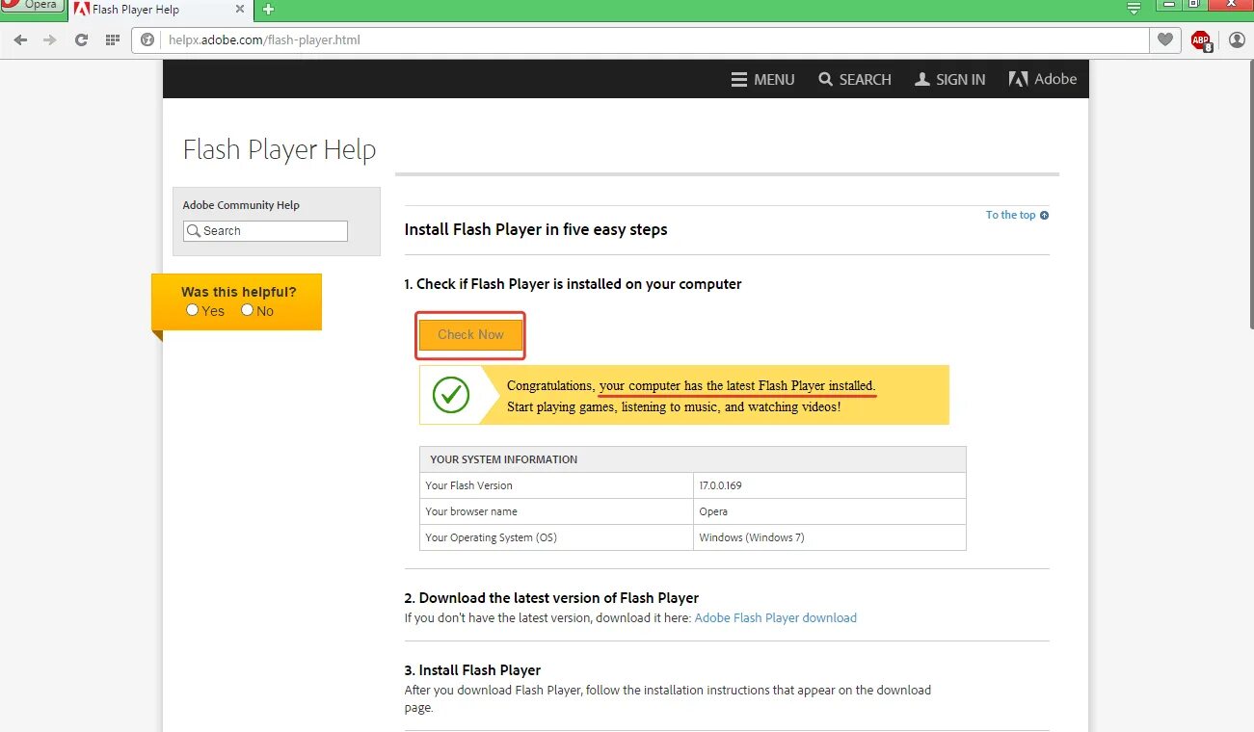
Task: Click the YOUR SYSTEM INFORMATION table header
Action: point(693,459)
